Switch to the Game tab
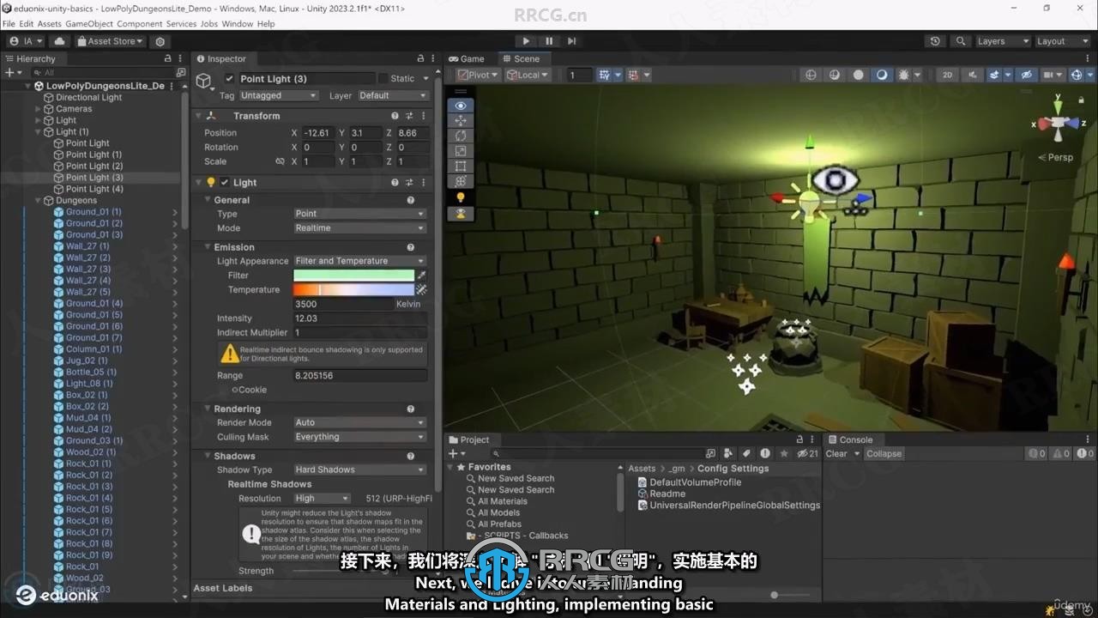 (x=467, y=59)
